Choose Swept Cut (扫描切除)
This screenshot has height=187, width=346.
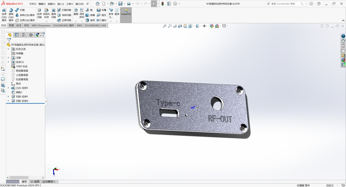pyautogui.click(x=64, y=10)
